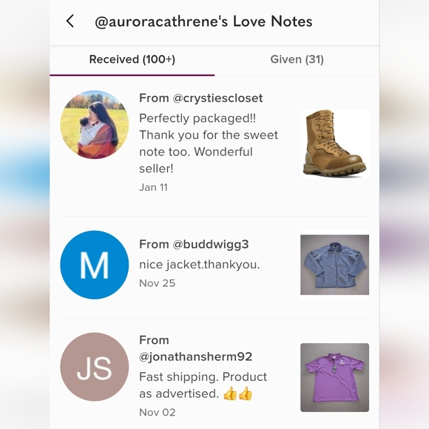Open crystiescloset's profile photo avatar
This screenshot has height=429, width=429.
tap(95, 124)
